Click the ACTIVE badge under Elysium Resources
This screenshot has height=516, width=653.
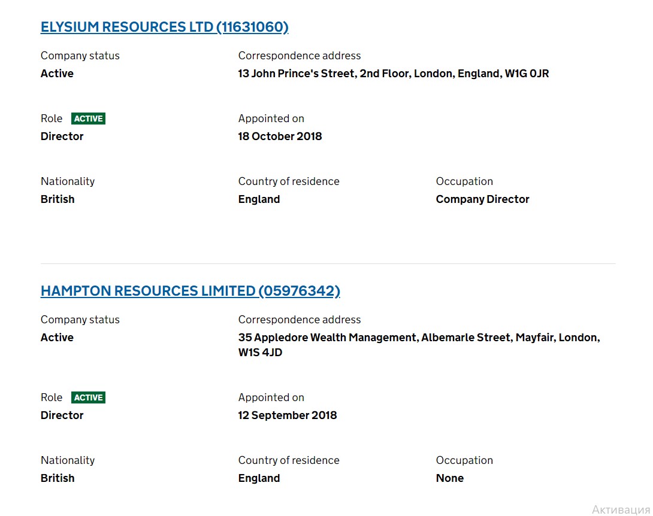coord(88,119)
